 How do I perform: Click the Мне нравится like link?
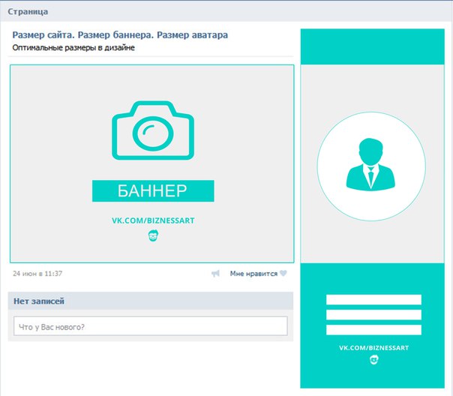pos(253,274)
